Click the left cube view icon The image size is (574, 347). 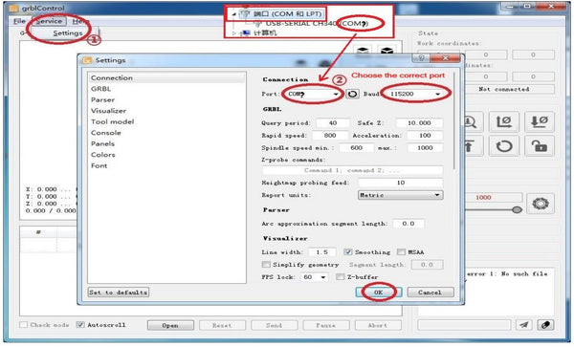pyautogui.click(x=363, y=50)
